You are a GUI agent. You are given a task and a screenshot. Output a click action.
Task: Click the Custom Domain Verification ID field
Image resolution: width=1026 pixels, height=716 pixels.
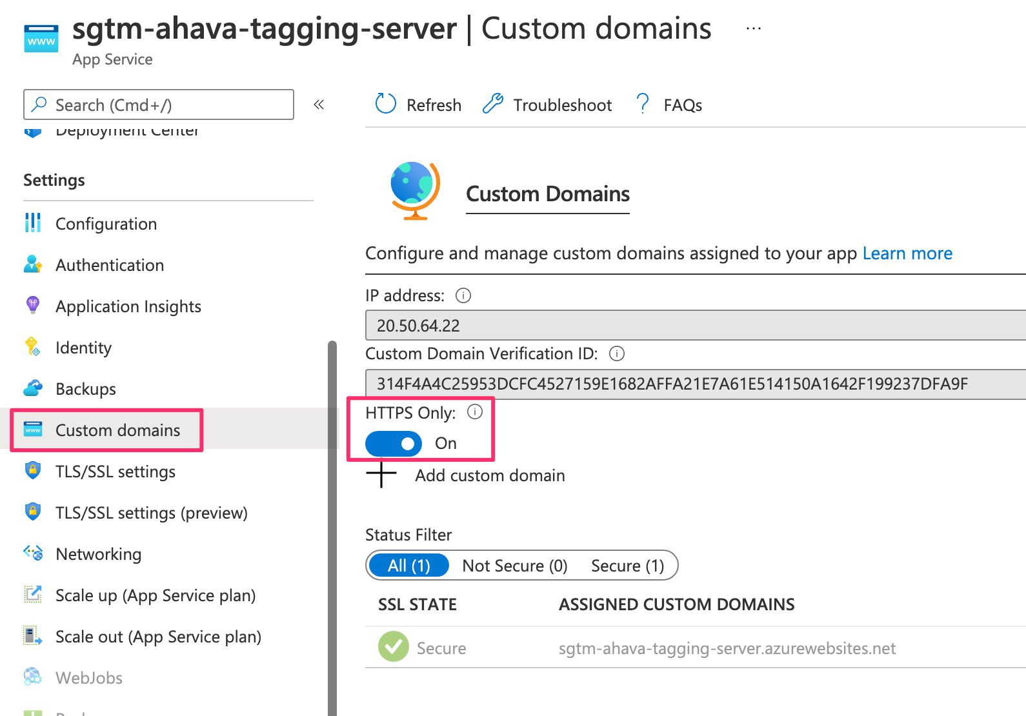coord(696,384)
